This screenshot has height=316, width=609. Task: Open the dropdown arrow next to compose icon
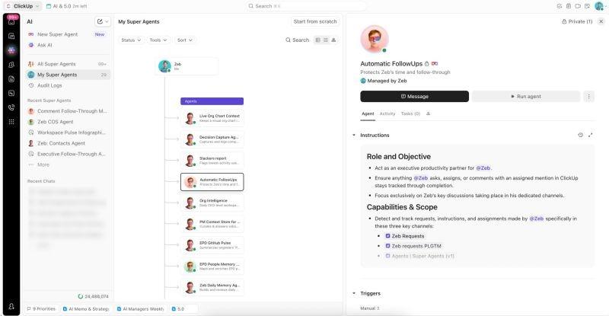(x=107, y=22)
